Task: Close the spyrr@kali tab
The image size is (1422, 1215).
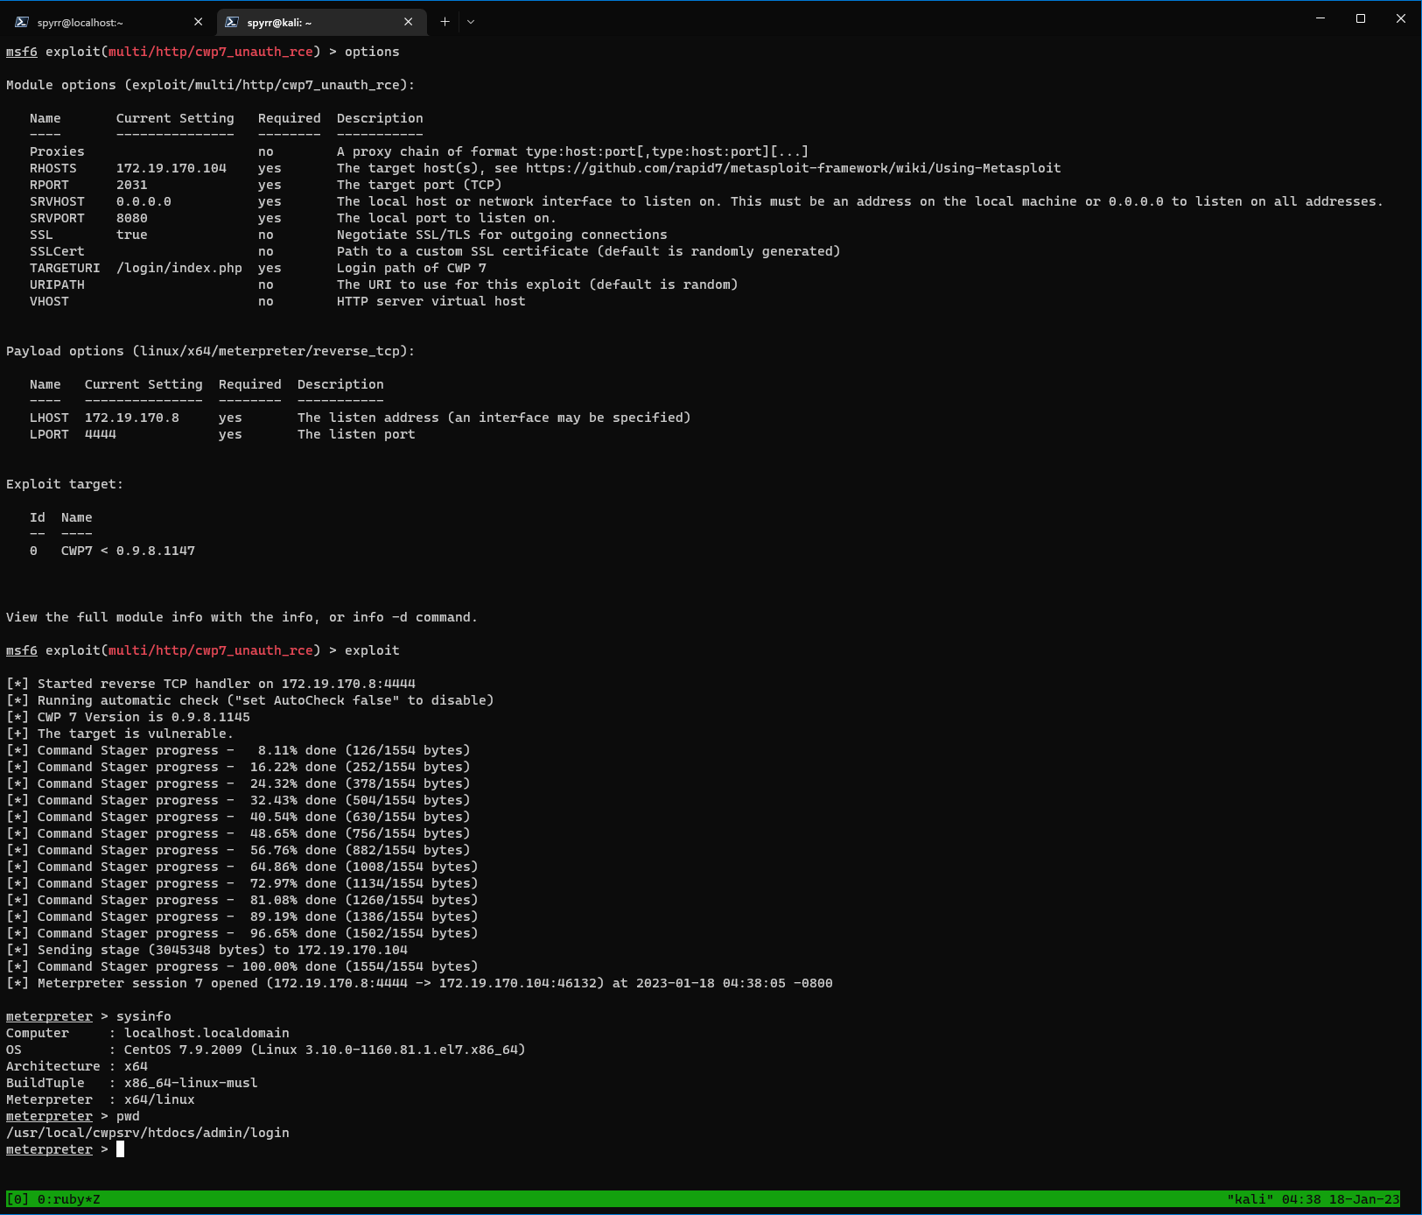Action: tap(409, 22)
